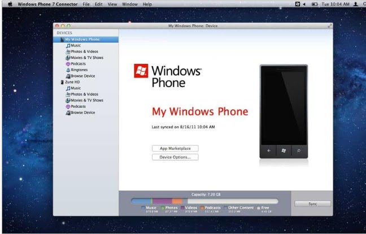Click the orange Podcasts segment of capacity bar
This screenshot has height=234, width=366.
[x=177, y=201]
